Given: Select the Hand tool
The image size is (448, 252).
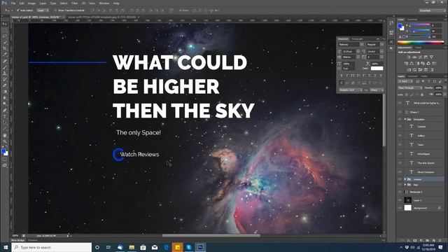Looking at the screenshot, I should 5,135.
